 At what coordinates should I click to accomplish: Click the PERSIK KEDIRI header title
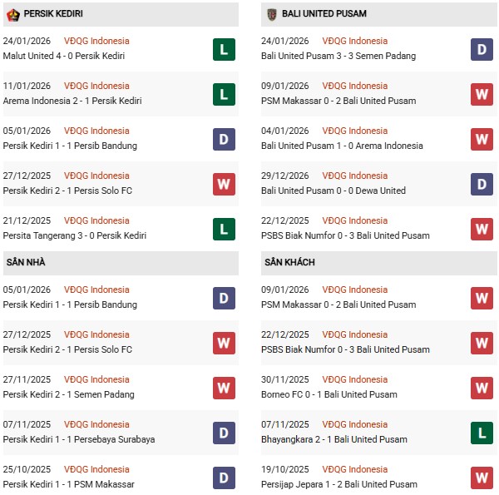(53, 14)
